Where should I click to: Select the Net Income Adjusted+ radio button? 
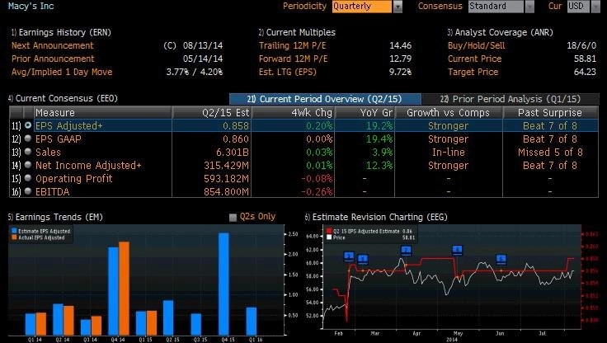(x=28, y=165)
